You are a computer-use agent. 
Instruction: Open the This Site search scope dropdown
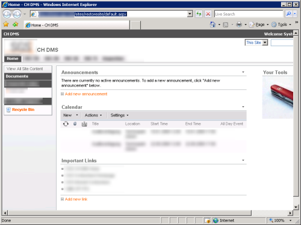(x=256, y=43)
